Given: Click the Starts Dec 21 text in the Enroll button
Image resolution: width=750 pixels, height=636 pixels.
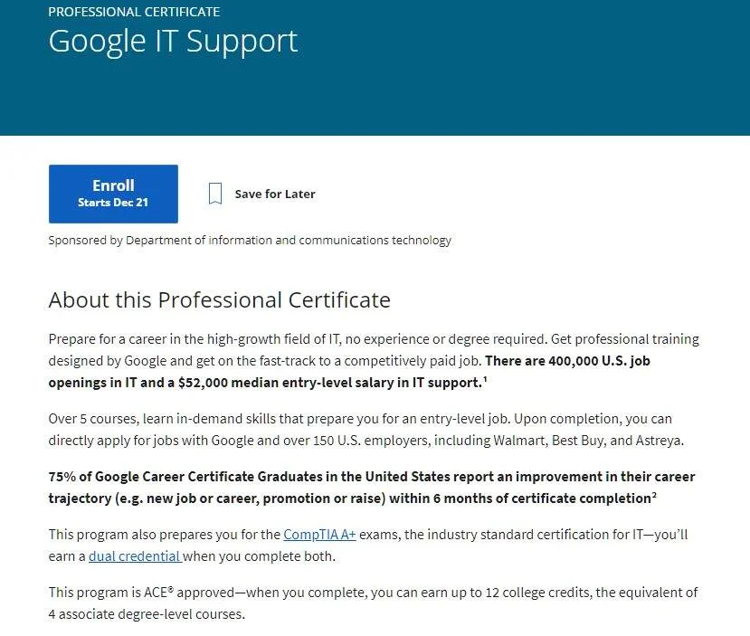Looking at the screenshot, I should coord(113,203).
